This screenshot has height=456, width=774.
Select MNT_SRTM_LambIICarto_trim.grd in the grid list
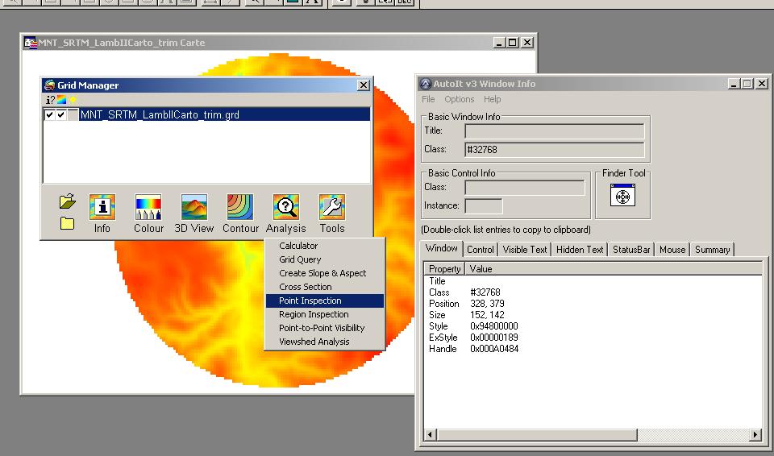(x=160, y=115)
